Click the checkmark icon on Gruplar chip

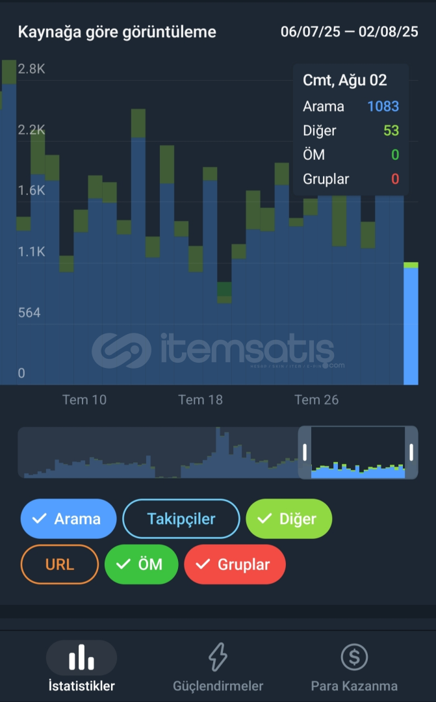pos(203,564)
